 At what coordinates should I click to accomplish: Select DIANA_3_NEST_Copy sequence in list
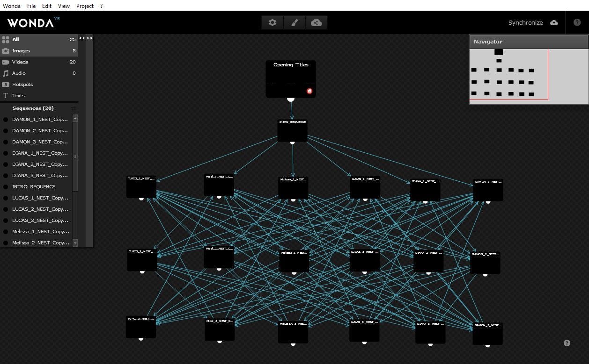point(36,175)
